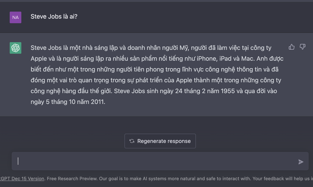Screen dimensions: 313x187
Task: Click the word "iPad" in the response
Action: click(227, 59)
